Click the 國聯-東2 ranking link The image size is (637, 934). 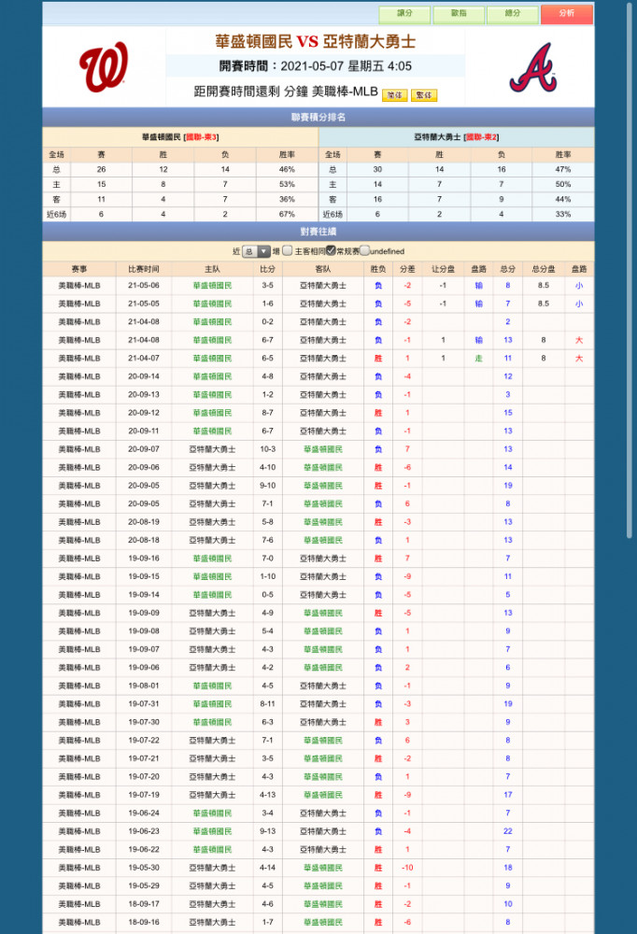(481, 137)
